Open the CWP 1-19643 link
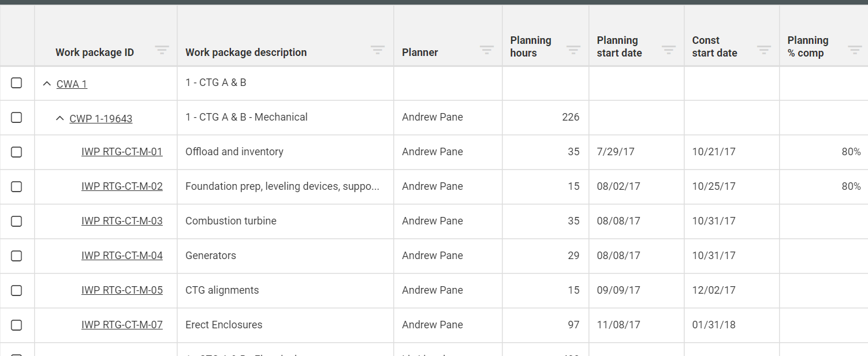Image resolution: width=868 pixels, height=356 pixels. point(101,119)
